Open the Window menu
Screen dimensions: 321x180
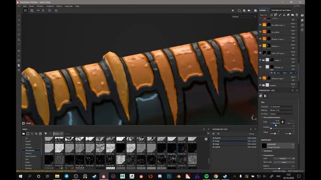pos(40,6)
